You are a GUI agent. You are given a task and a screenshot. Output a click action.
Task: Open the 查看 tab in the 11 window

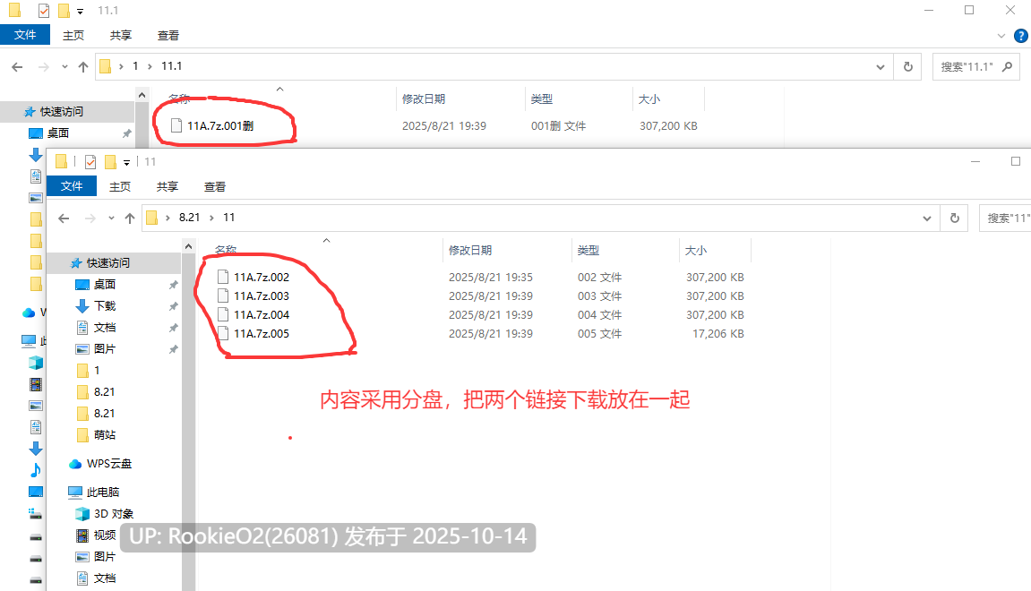coord(214,186)
